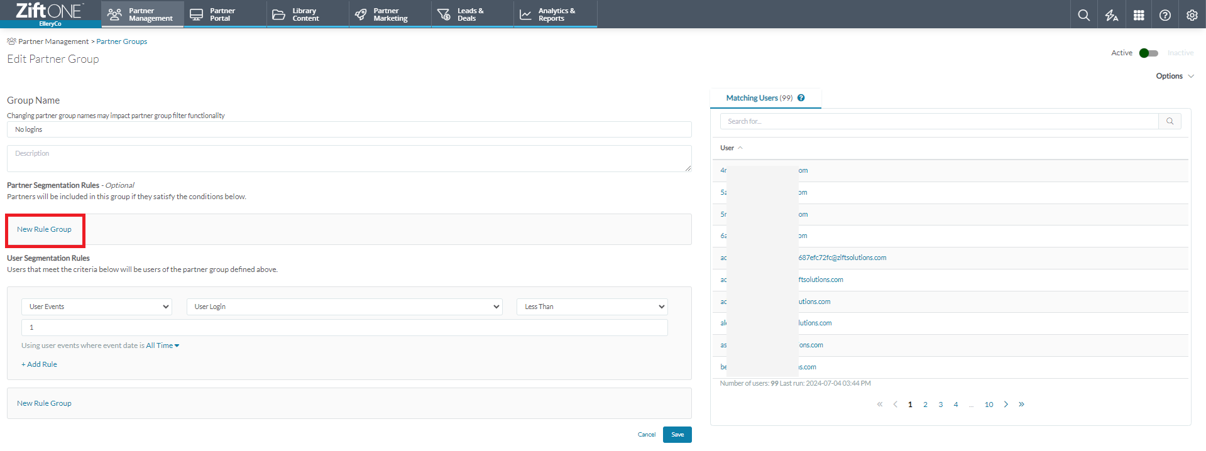This screenshot has height=451, width=1206.
Task: Click current page 1 in pagination
Action: tap(910, 405)
